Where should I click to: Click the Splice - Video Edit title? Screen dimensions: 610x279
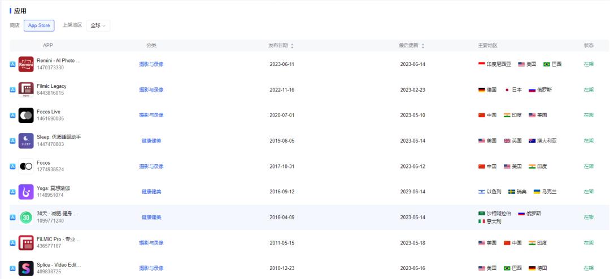click(x=59, y=265)
